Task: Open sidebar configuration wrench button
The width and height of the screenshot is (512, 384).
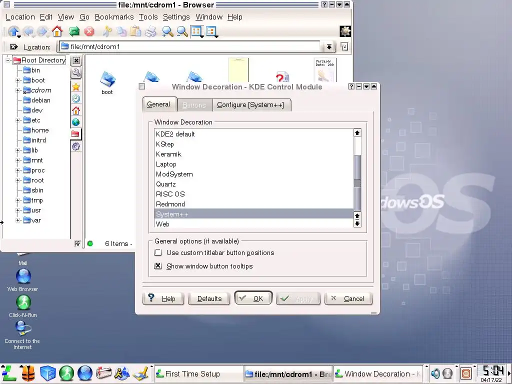Action: pos(76,72)
